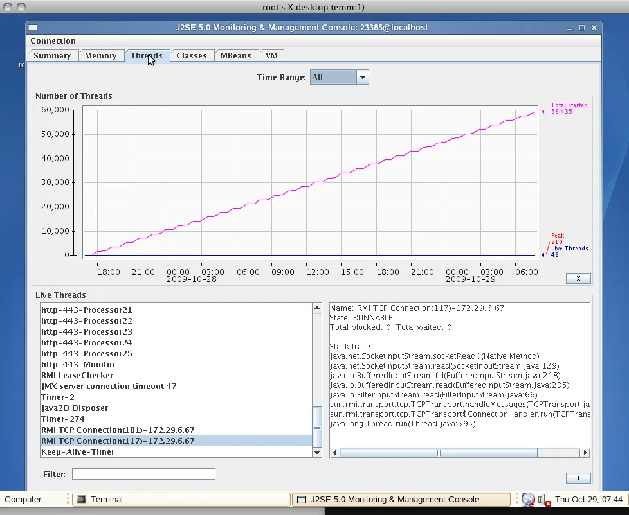Select the Keep-Alive-Timer thread
The height and width of the screenshot is (515, 629).
(x=78, y=452)
